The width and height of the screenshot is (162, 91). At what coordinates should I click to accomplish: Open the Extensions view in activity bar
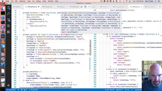coord(8,32)
